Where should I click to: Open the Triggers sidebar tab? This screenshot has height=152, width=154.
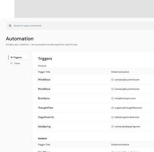(18, 57)
